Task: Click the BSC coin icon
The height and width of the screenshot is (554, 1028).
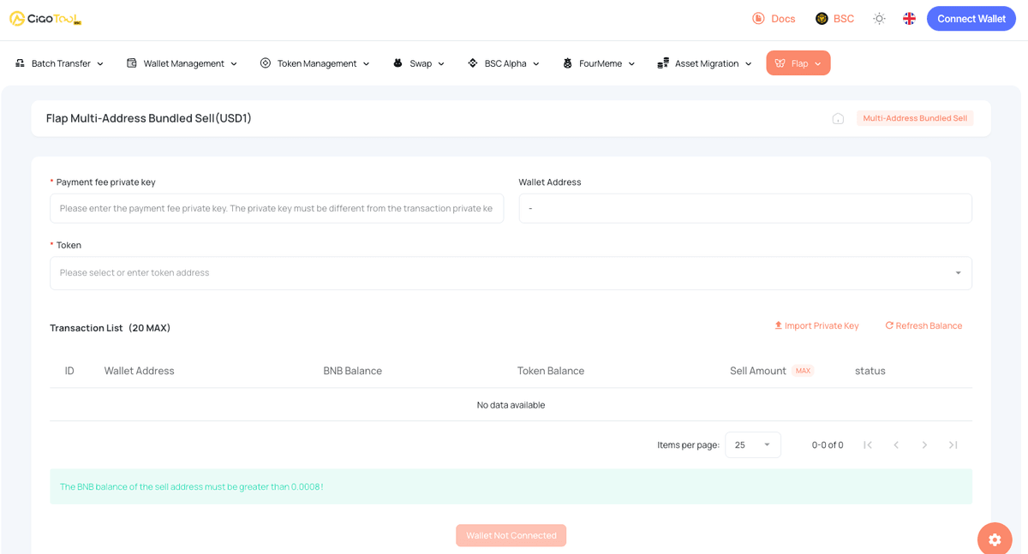Action: click(822, 19)
